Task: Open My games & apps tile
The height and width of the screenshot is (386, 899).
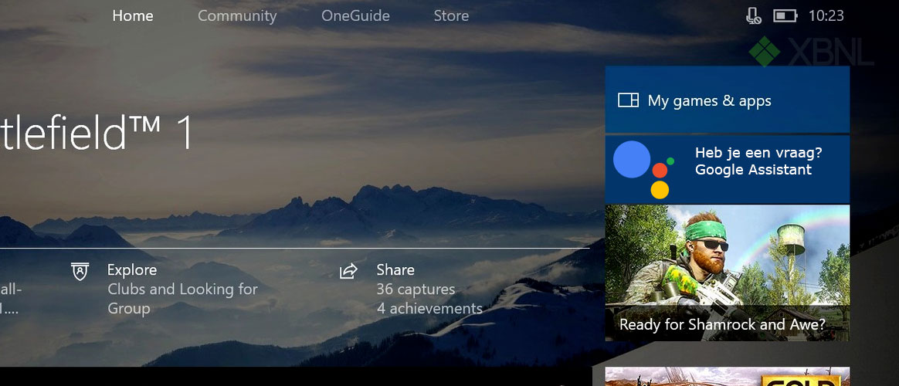Action: coord(727,100)
